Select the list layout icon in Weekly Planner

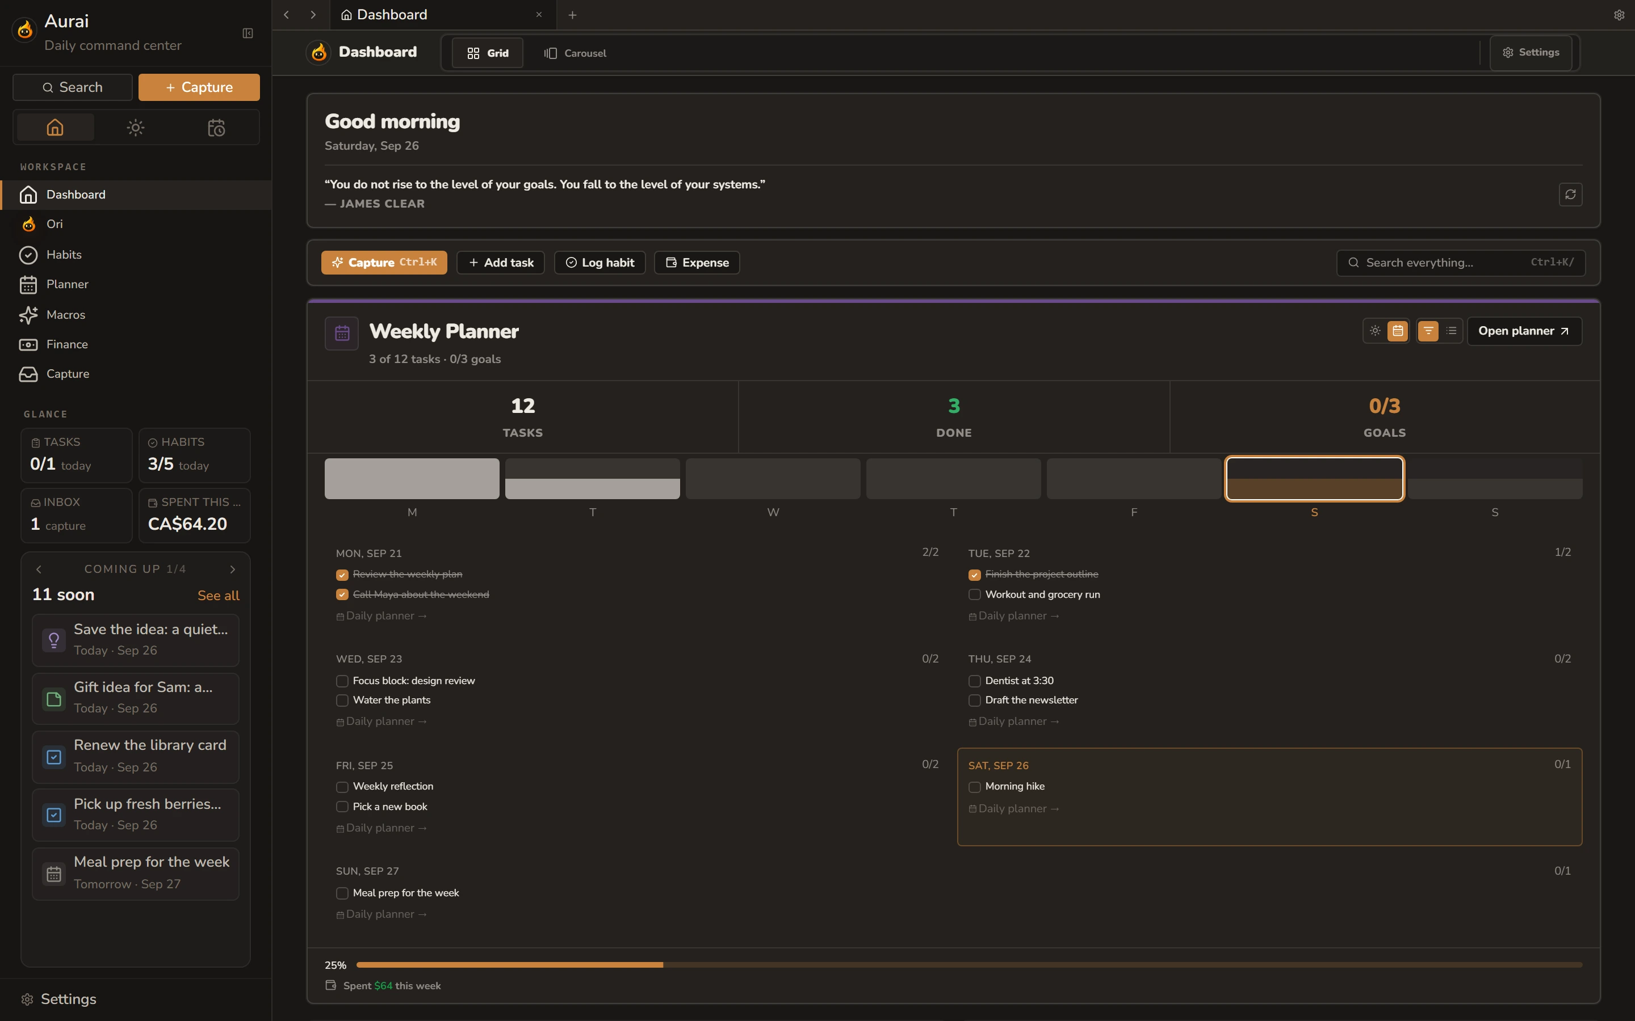(1450, 331)
